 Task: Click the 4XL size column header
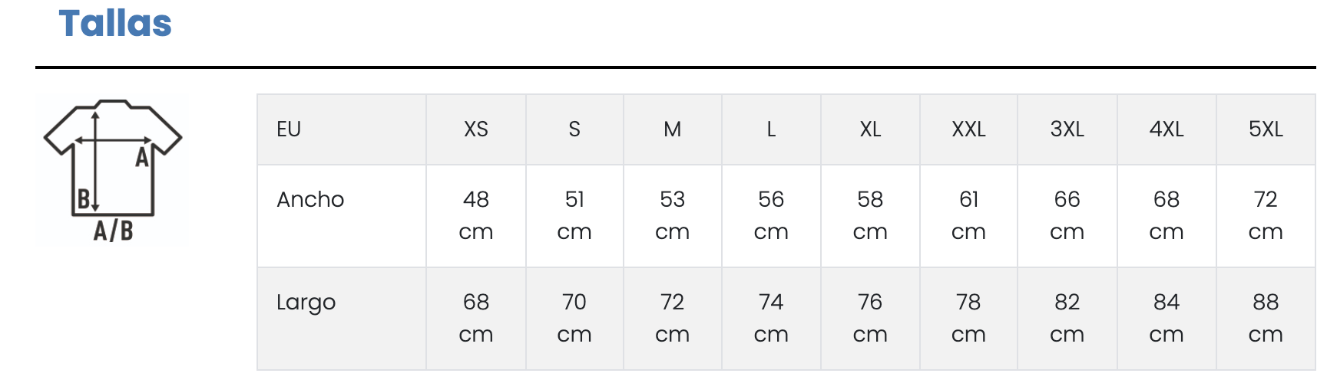point(1166,129)
